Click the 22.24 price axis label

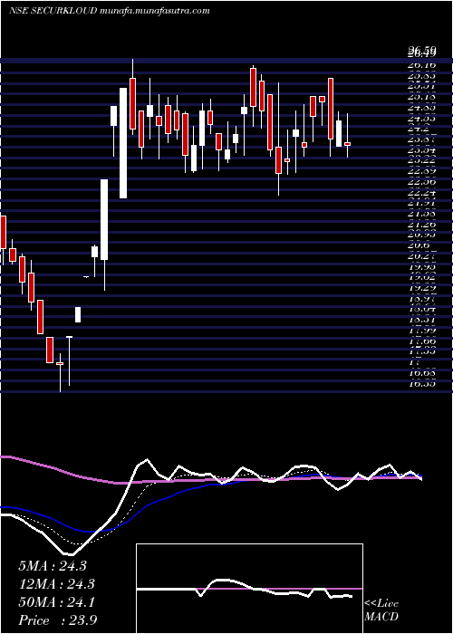[422, 193]
